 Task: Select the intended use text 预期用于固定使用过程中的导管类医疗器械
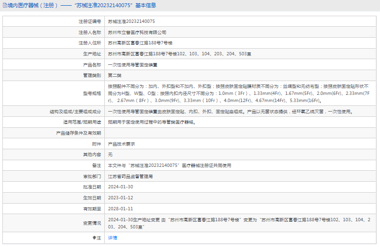pos(152,122)
